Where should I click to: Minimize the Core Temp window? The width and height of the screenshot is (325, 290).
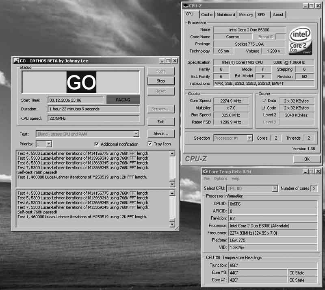tap(305, 171)
